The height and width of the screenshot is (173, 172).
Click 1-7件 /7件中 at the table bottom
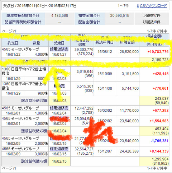pos(157,168)
